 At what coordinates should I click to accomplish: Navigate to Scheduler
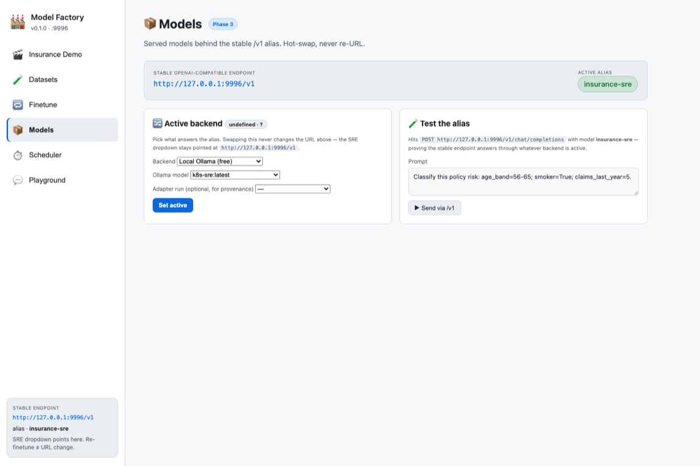(x=63, y=155)
